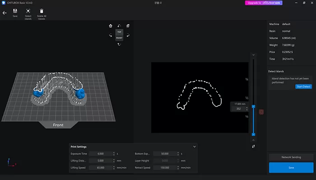The image size is (316, 180).
Task: Click the Front label on build plate
Action: tap(58, 125)
